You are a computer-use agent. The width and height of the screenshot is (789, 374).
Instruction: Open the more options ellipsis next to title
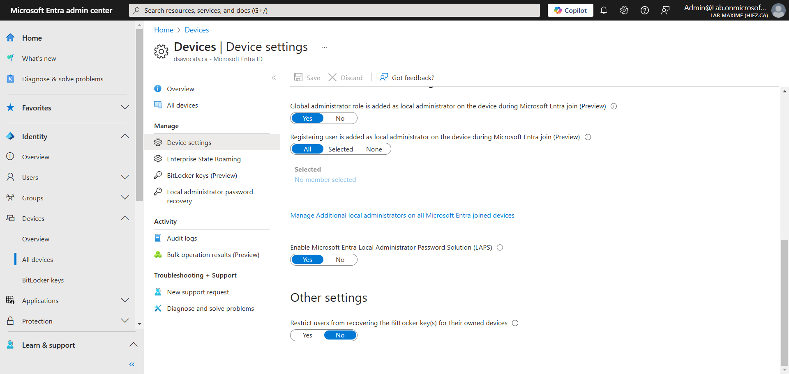click(324, 47)
